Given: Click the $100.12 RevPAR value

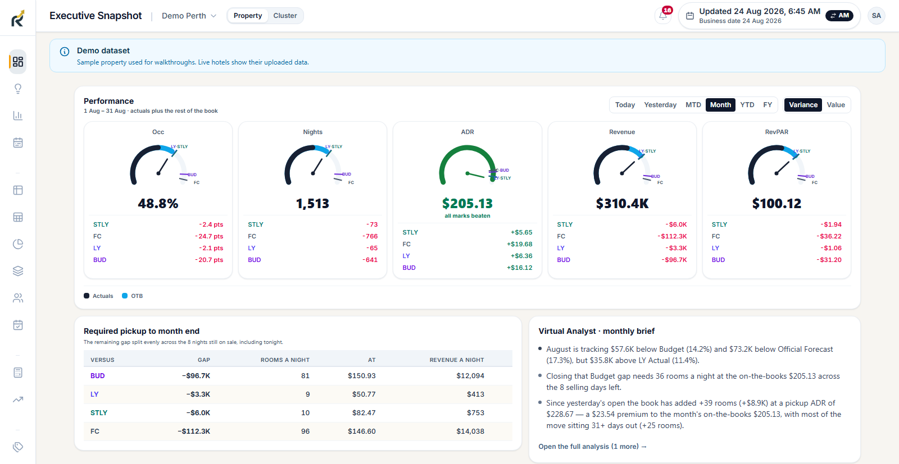Looking at the screenshot, I should [777, 204].
